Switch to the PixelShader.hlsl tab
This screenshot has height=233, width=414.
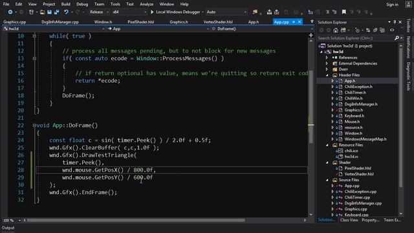pos(141,22)
